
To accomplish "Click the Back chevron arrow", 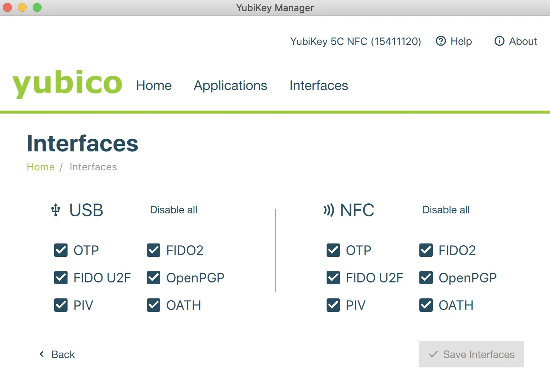I will (x=42, y=354).
